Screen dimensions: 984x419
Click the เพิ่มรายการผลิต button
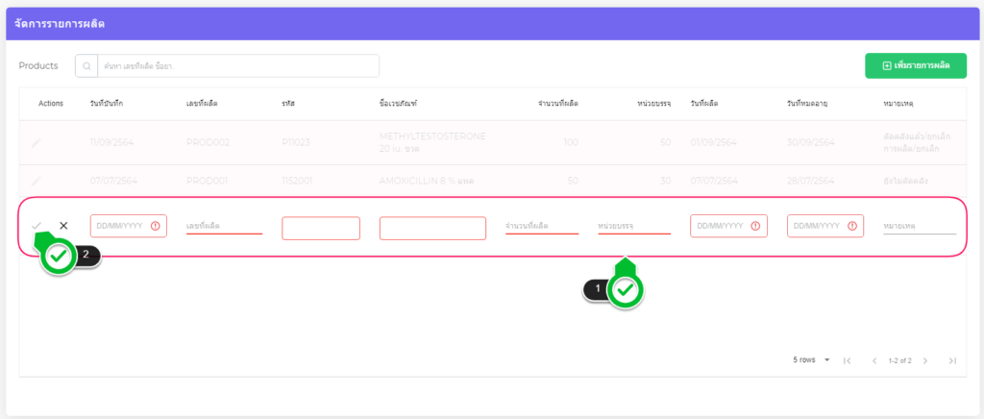916,65
